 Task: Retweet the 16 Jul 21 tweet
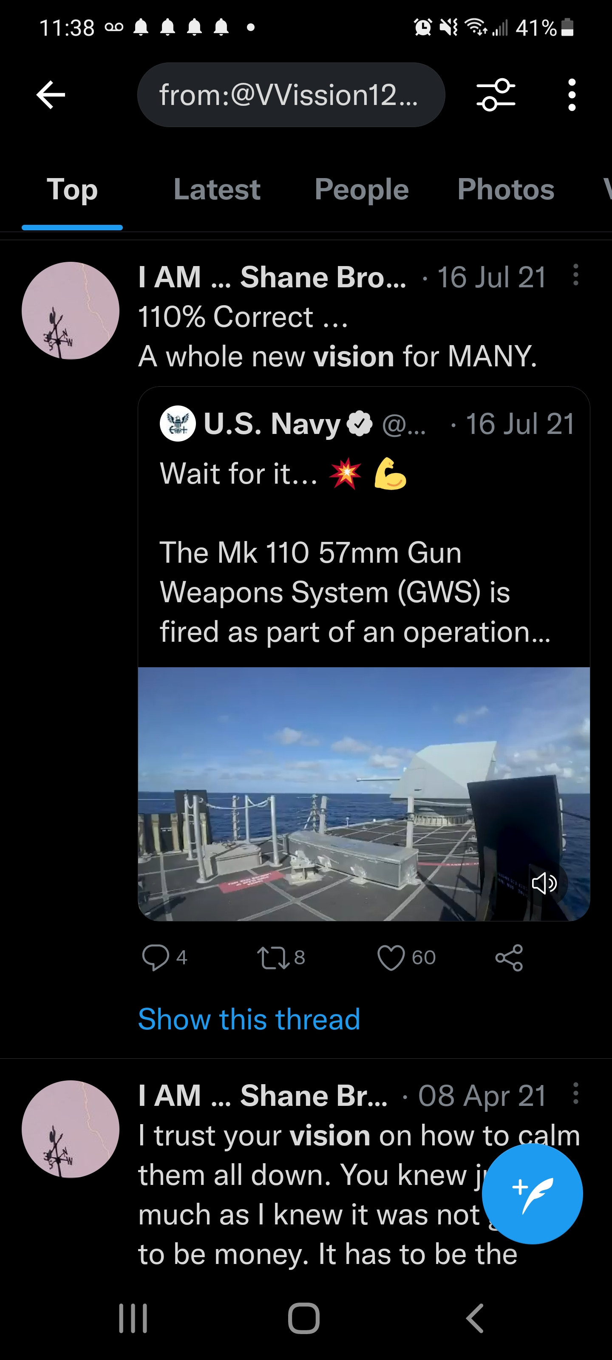pyautogui.click(x=273, y=958)
